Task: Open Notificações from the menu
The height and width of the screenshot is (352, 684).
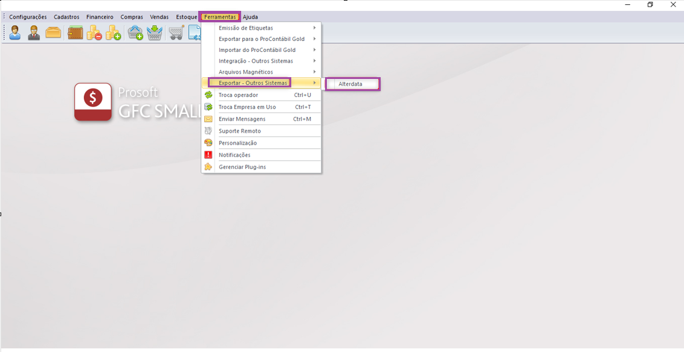Action: 261,155
